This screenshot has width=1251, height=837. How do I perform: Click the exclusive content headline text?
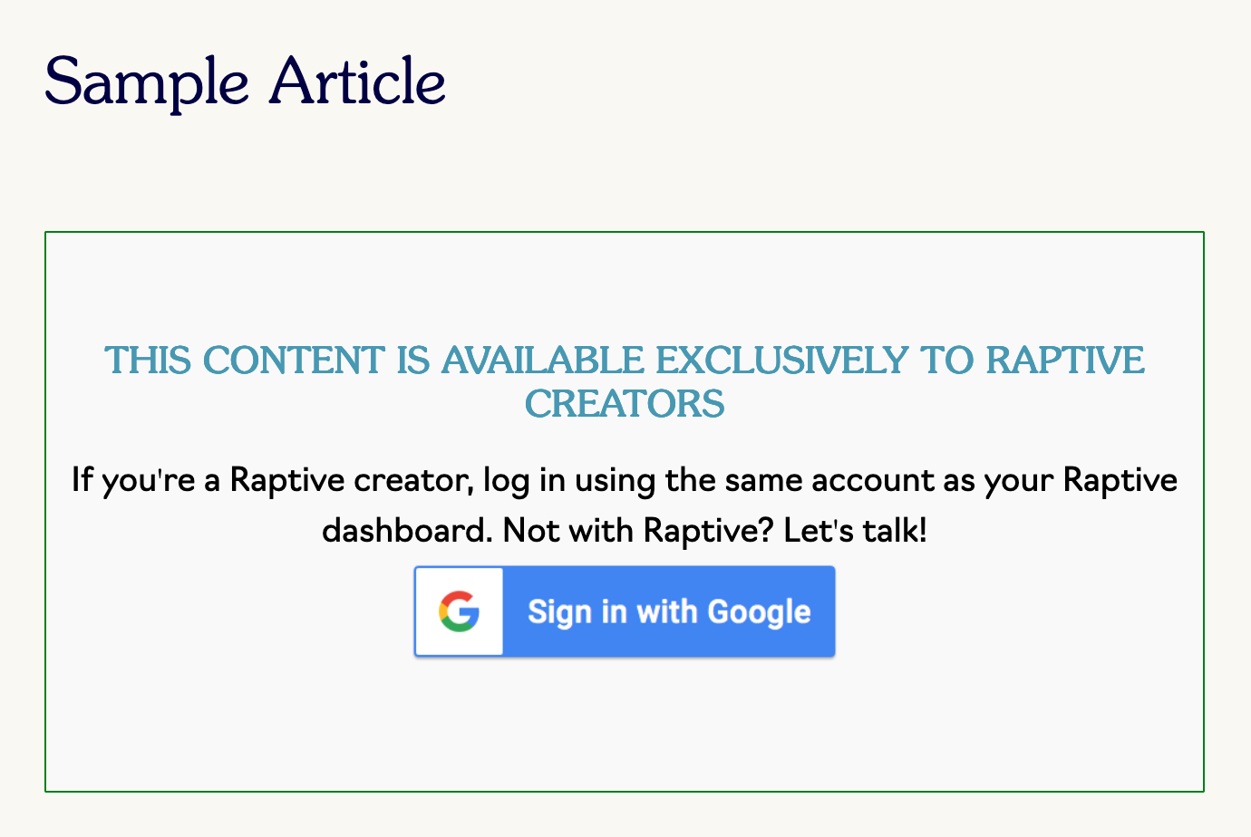(x=625, y=381)
